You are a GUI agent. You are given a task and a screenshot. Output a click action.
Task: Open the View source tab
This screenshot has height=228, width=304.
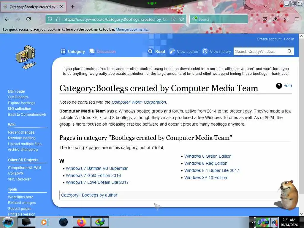[x=183, y=51]
